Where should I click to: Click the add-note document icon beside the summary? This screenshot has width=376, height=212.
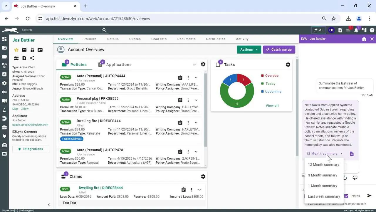(x=352, y=154)
